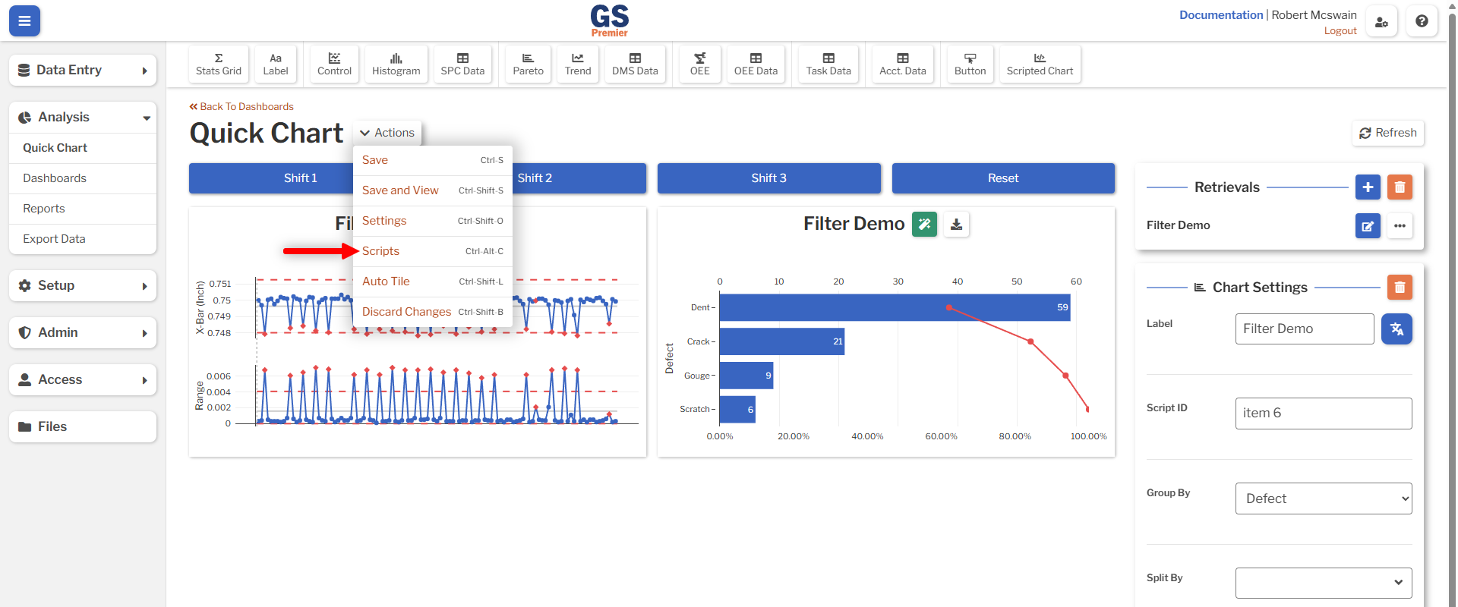Viewport: 1458px width, 607px height.
Task: Toggle the Actions dropdown
Action: 387,133
